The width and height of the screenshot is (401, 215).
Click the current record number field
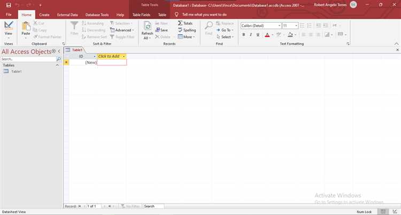coord(93,206)
